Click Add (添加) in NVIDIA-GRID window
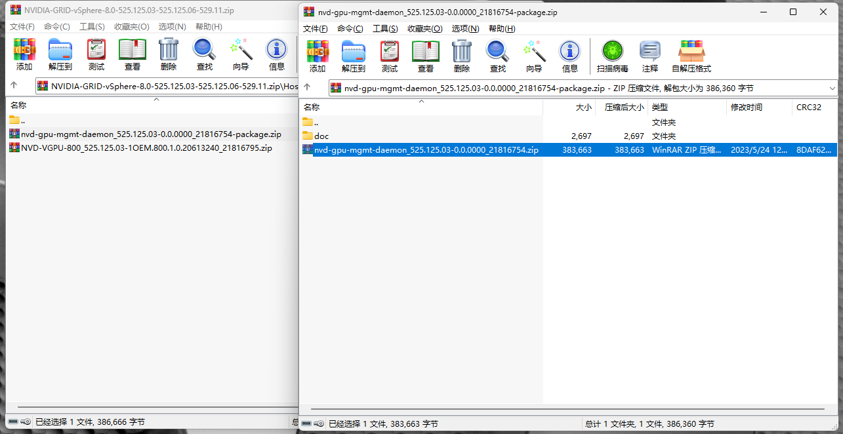The image size is (843, 434). tap(24, 54)
